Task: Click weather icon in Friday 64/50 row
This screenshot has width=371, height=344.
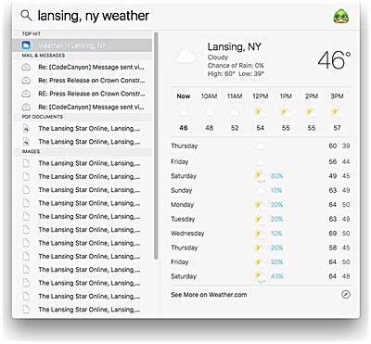Action: coord(261,262)
